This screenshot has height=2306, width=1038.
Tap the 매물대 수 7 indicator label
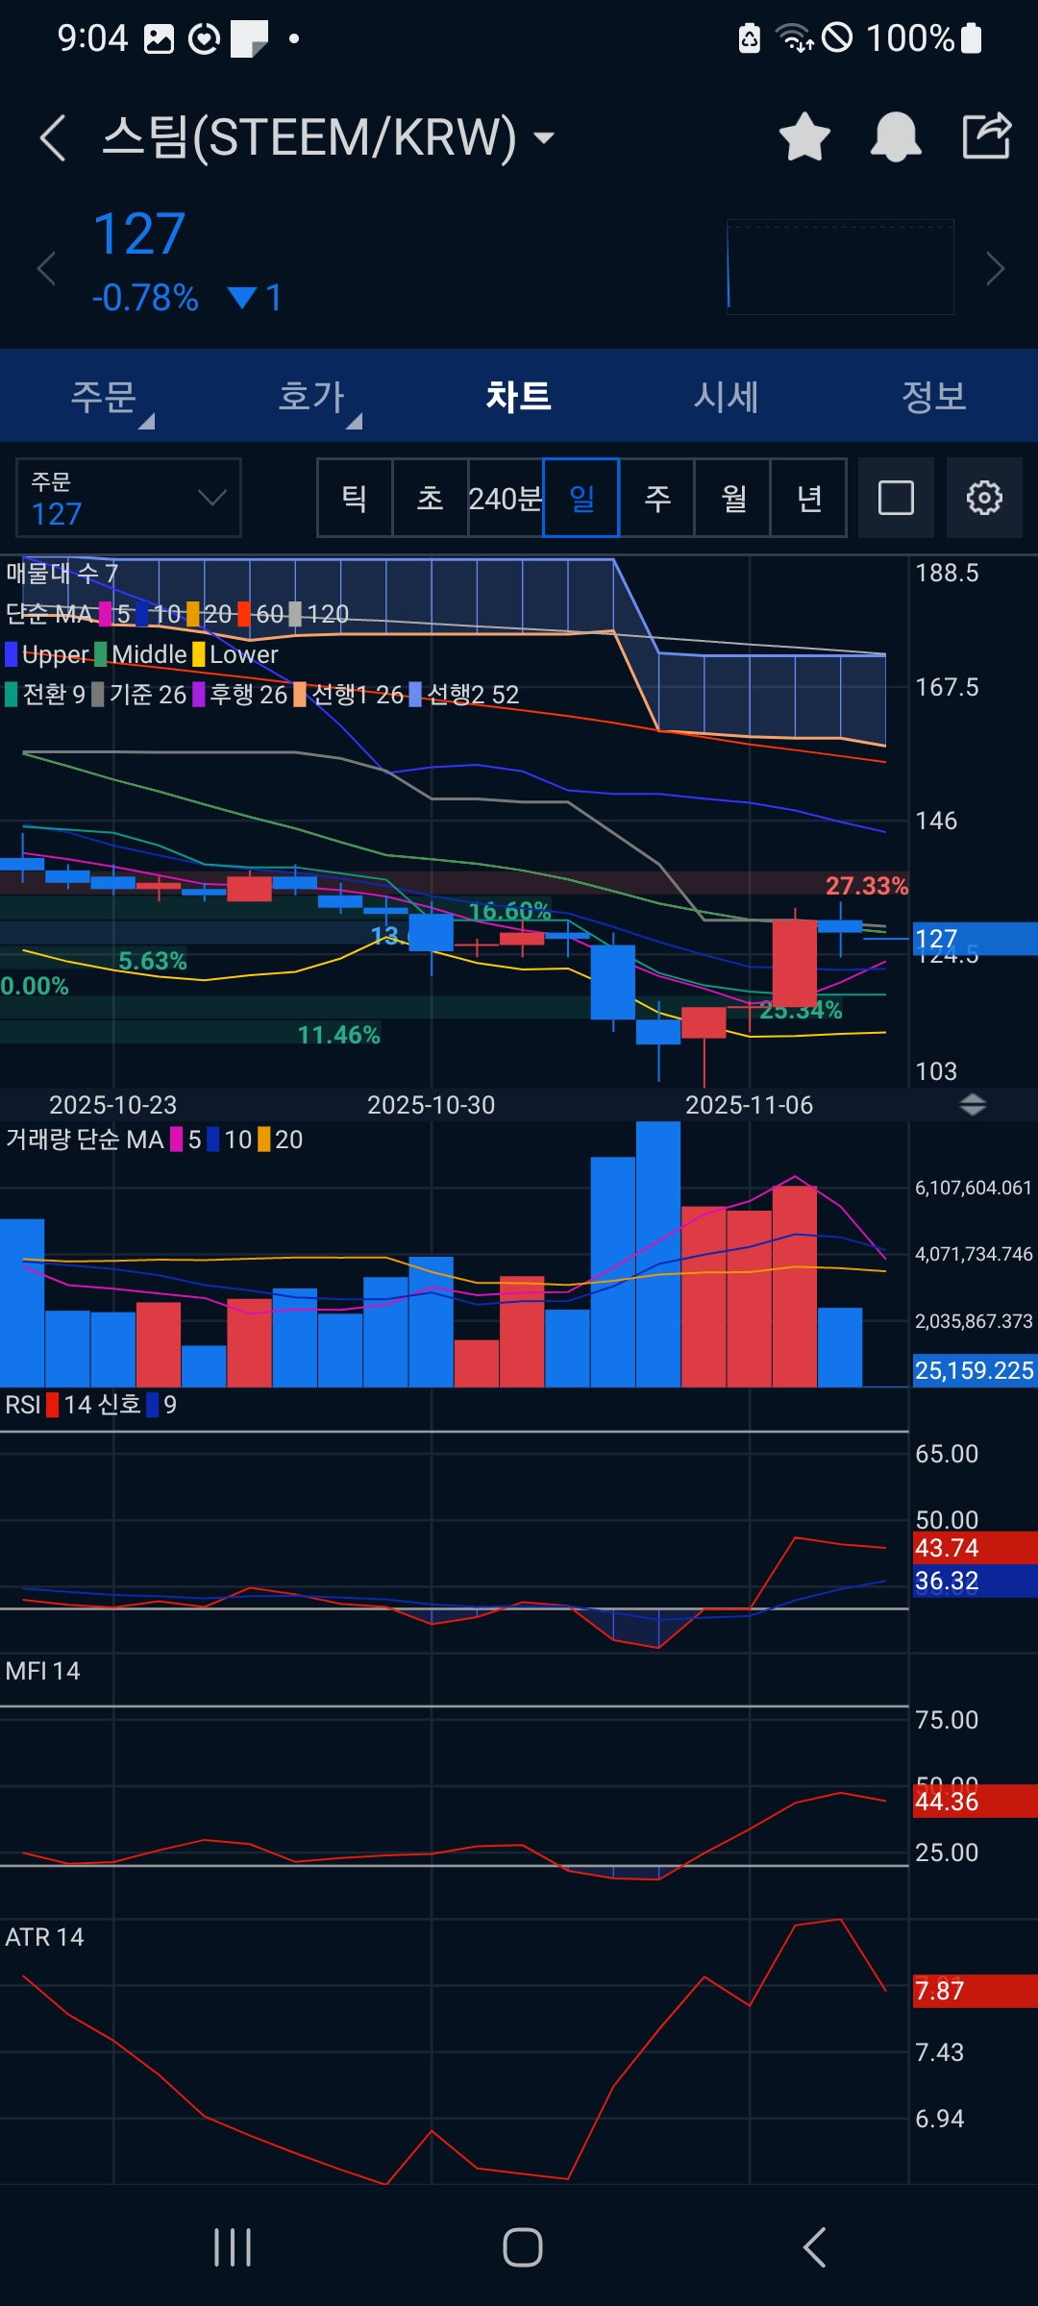pos(62,574)
